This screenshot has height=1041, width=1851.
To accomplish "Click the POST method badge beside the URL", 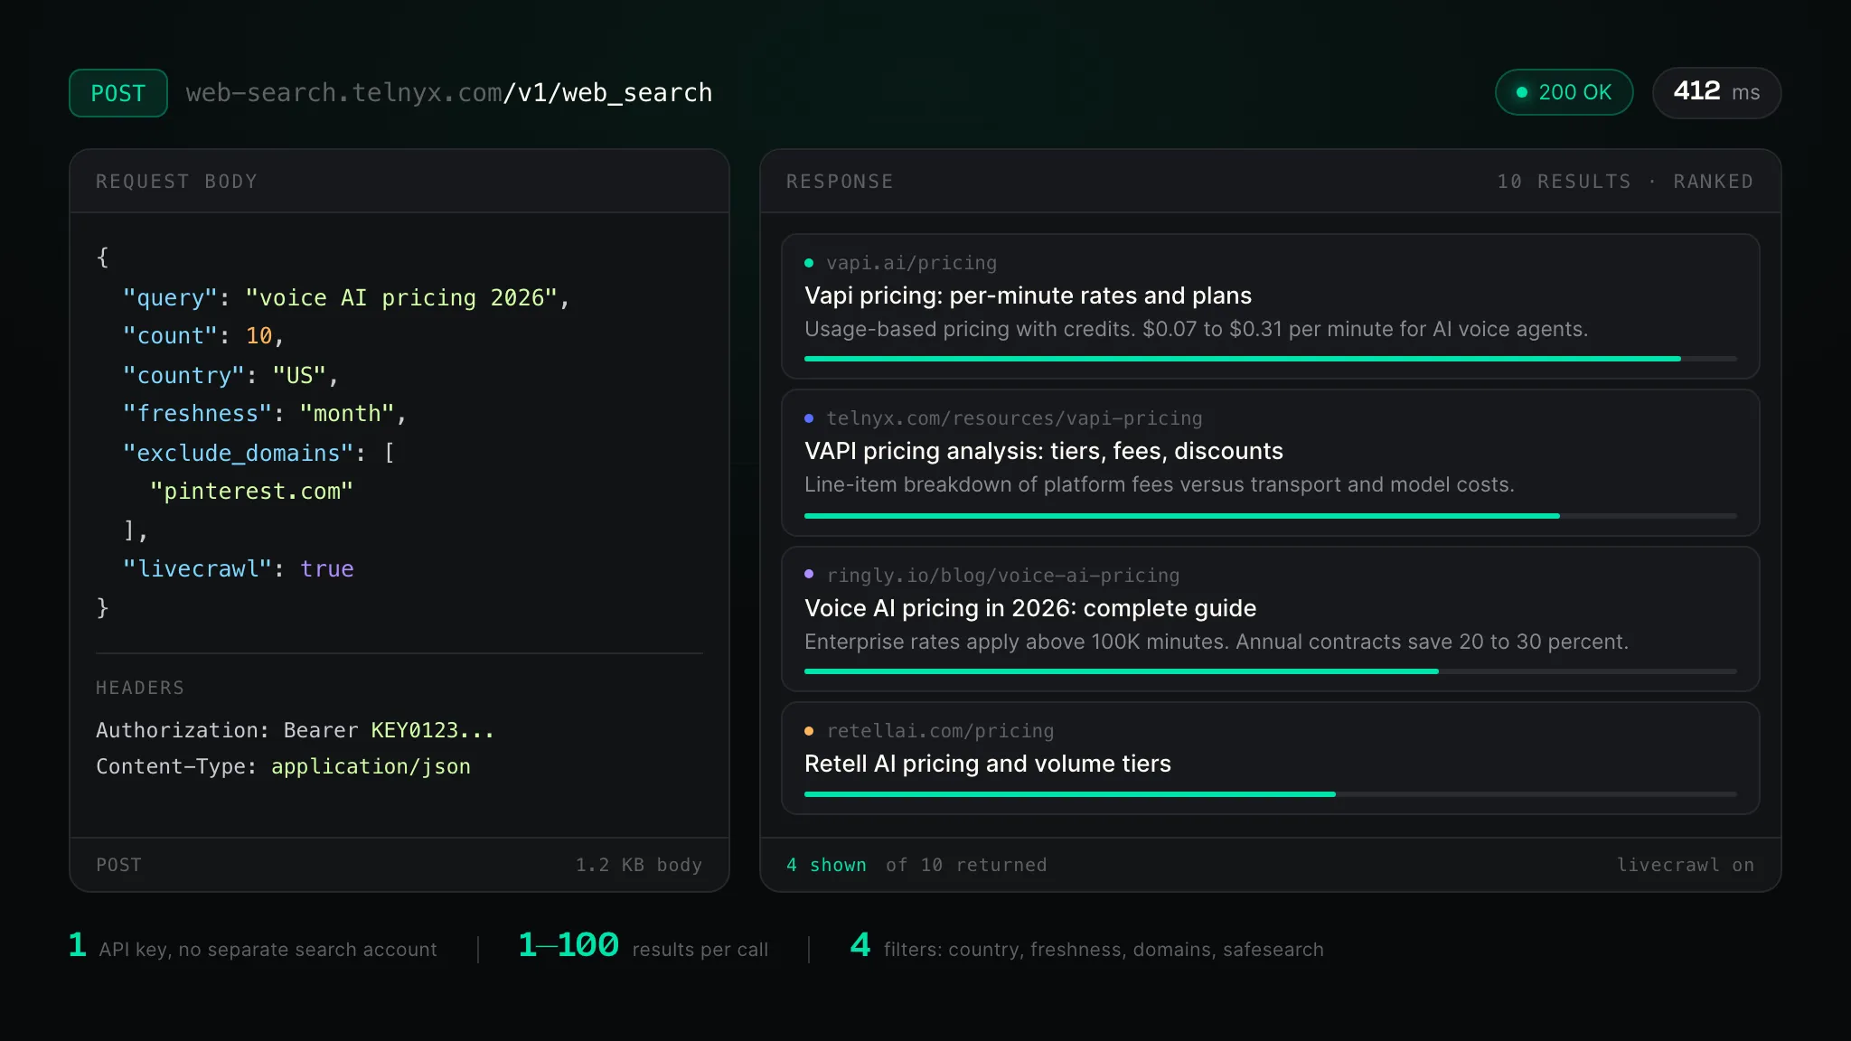I will (118, 93).
